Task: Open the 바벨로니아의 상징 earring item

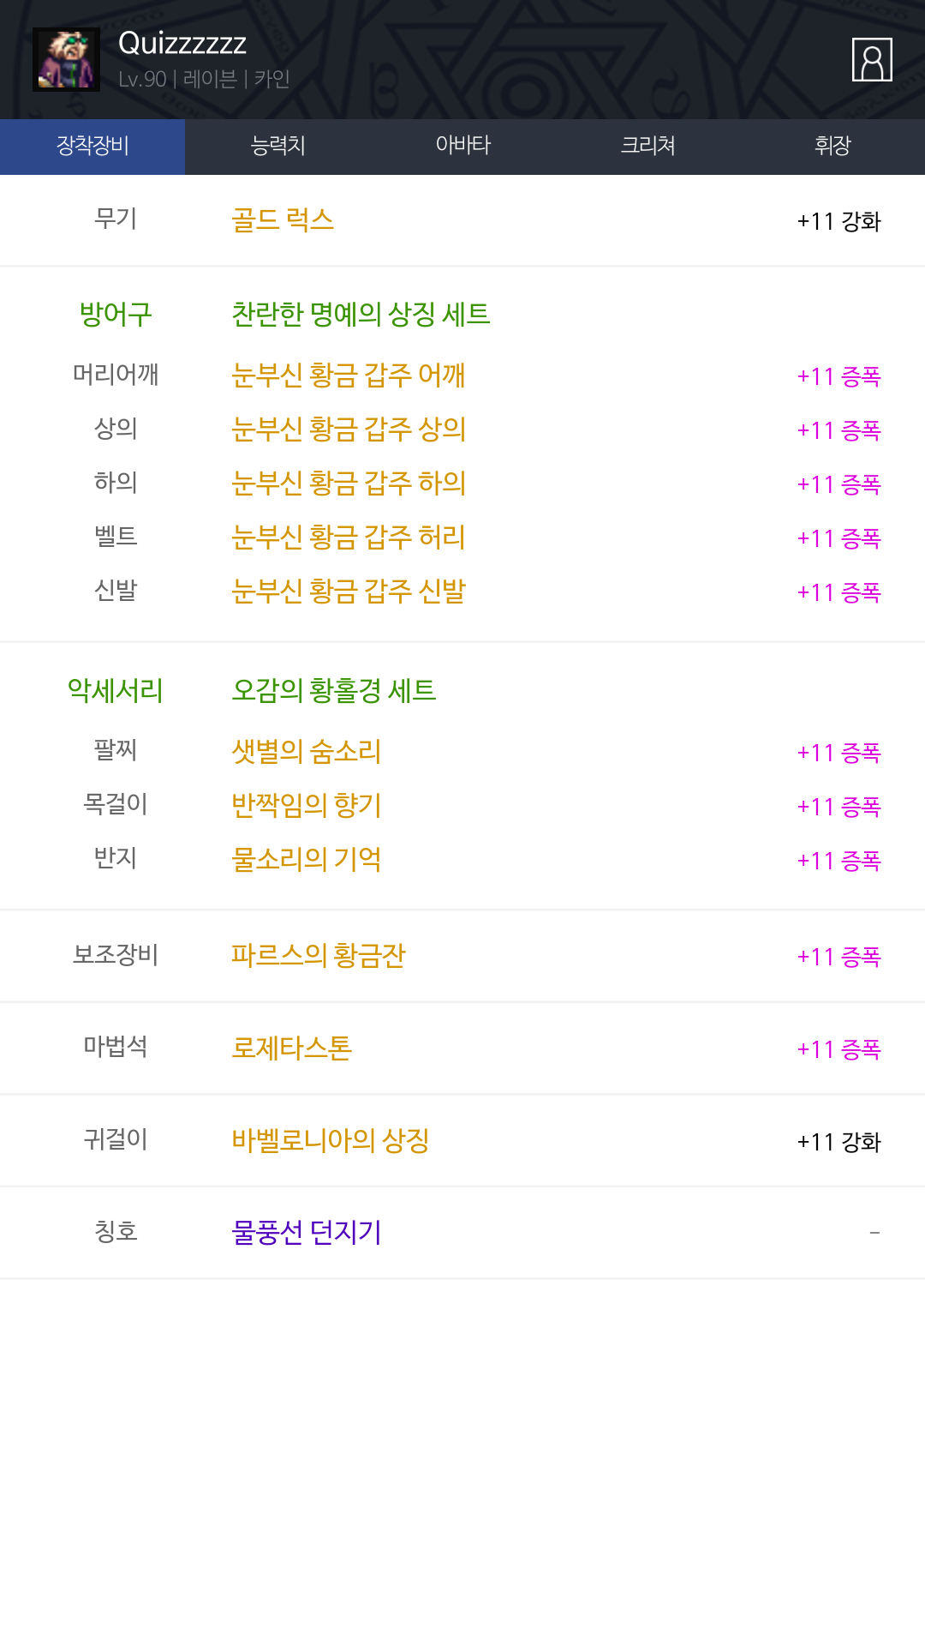Action: coord(331,1141)
